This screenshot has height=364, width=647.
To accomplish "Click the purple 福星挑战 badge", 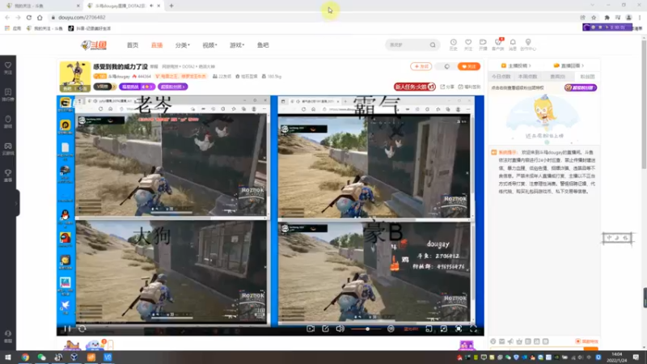I will point(137,87).
